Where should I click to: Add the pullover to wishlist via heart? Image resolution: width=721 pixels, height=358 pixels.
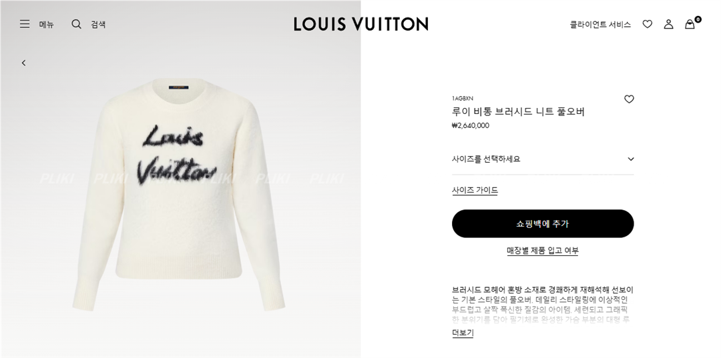click(x=629, y=99)
